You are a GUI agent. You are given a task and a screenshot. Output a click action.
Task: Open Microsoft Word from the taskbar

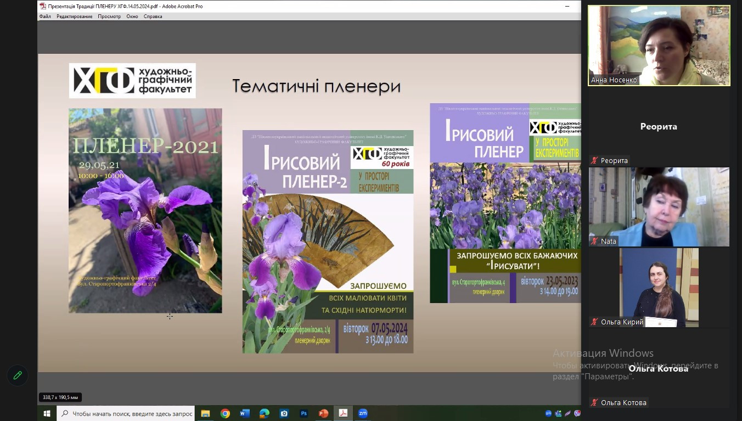pos(245,413)
